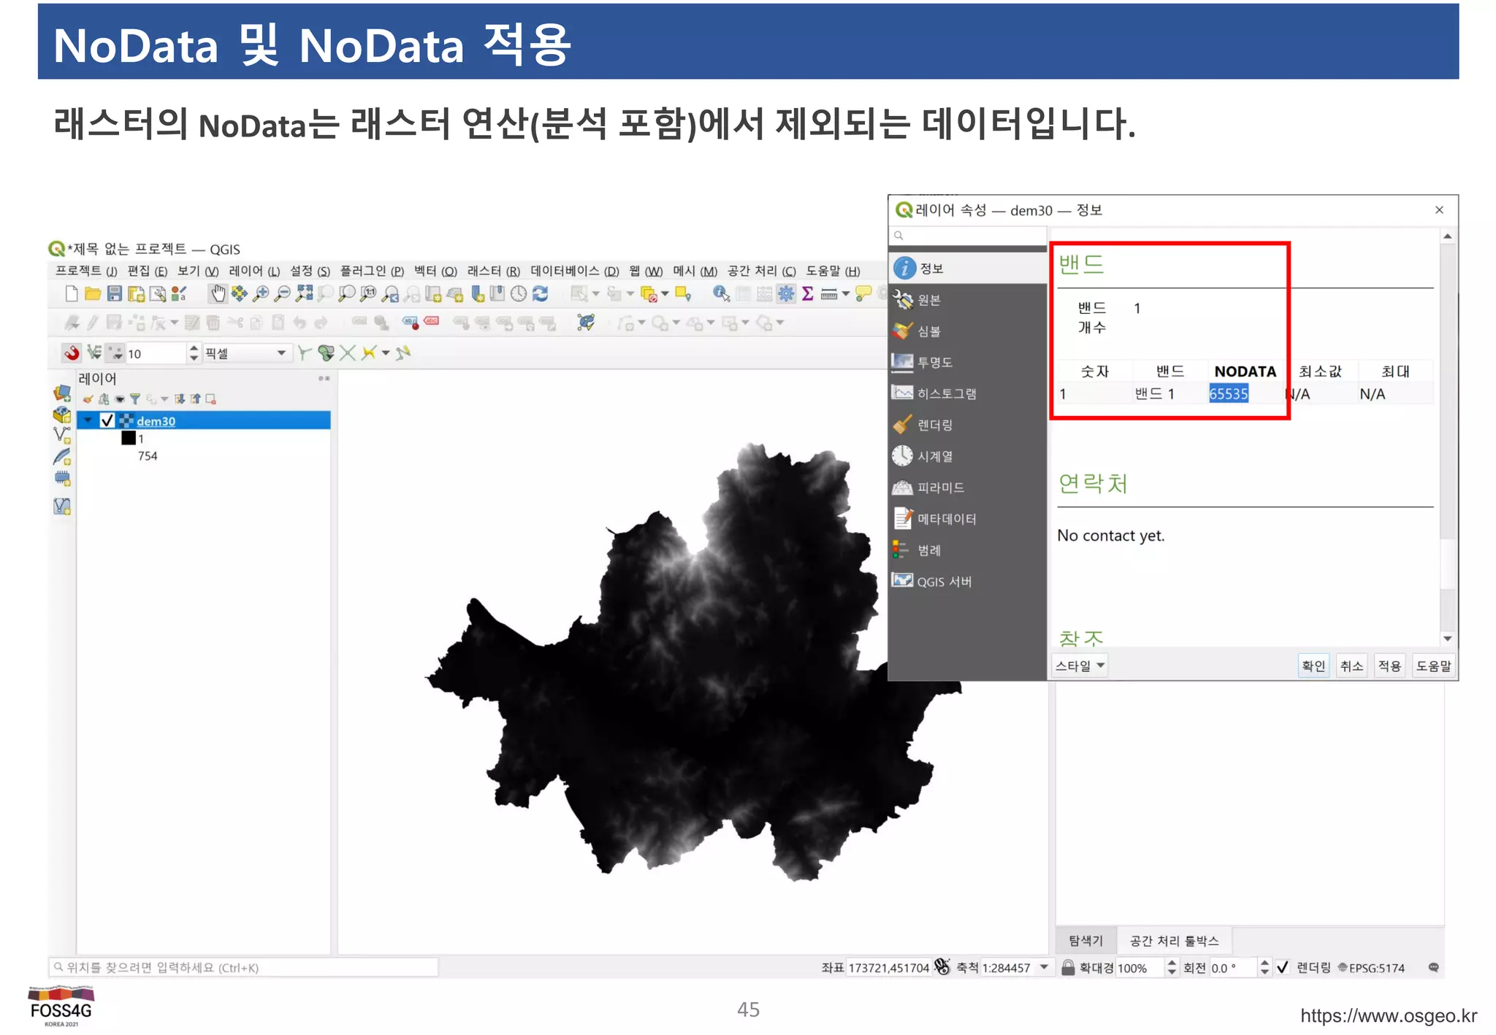
Task: Confirm with the OK (확인) button
Action: click(1313, 666)
